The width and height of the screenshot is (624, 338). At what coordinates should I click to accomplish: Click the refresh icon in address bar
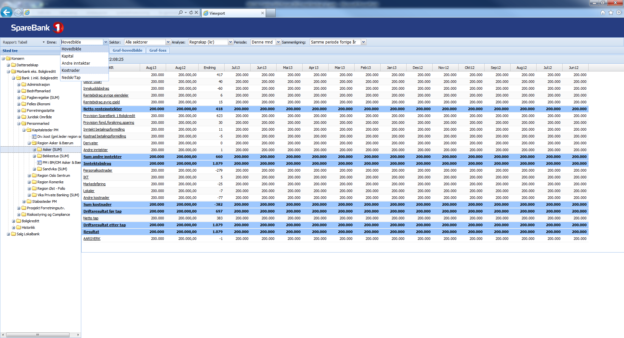191,12
